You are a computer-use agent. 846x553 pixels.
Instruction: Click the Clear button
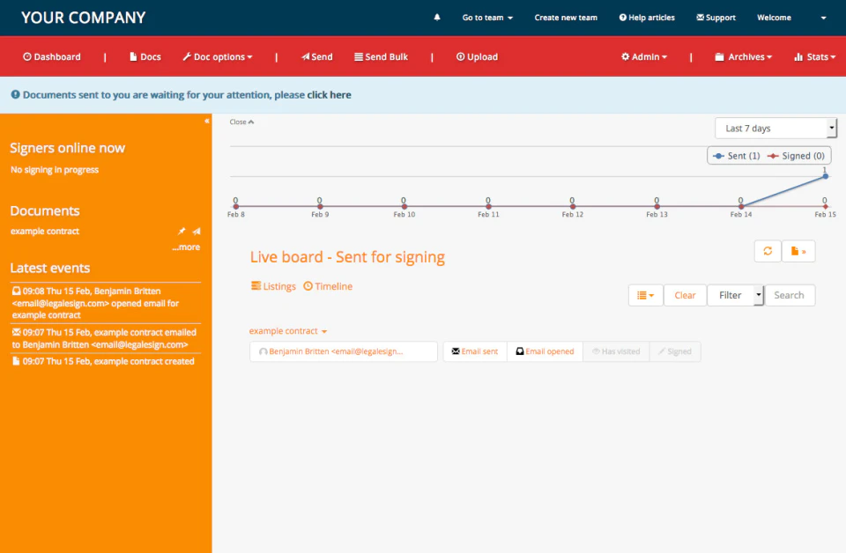pyautogui.click(x=685, y=295)
